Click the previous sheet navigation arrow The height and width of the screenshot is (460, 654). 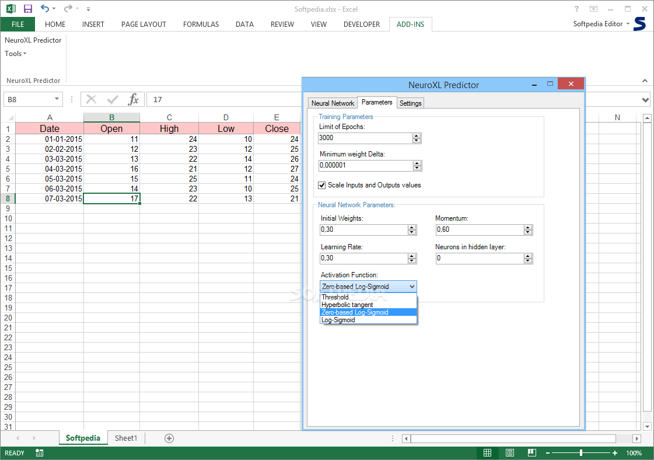[18, 438]
